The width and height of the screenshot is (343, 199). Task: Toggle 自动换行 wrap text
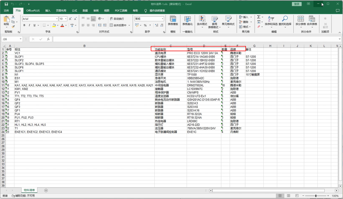[x=117, y=19]
